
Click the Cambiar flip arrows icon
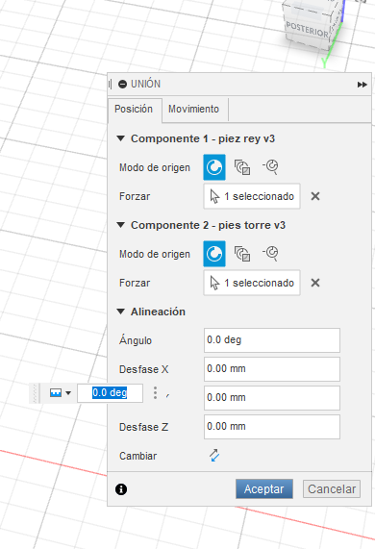click(214, 456)
